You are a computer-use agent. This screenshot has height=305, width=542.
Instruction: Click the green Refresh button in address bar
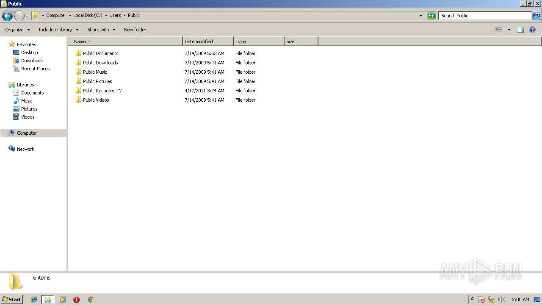click(x=431, y=16)
